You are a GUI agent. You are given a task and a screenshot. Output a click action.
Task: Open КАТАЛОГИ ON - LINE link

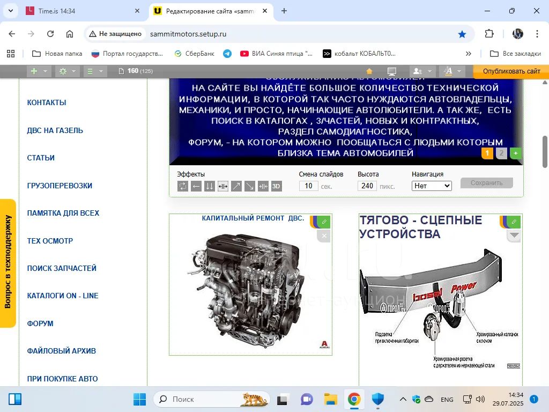click(x=63, y=296)
